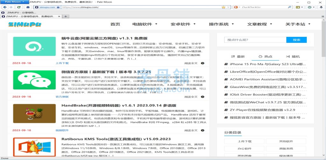Expand the 电脑软件 navigation menu

click(x=145, y=24)
